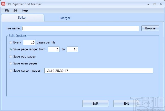Open the Skin menu

(x=16, y=10)
